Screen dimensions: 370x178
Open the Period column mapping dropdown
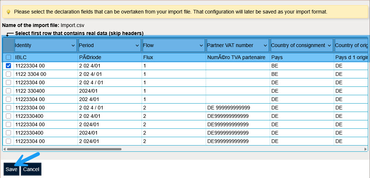point(110,45)
